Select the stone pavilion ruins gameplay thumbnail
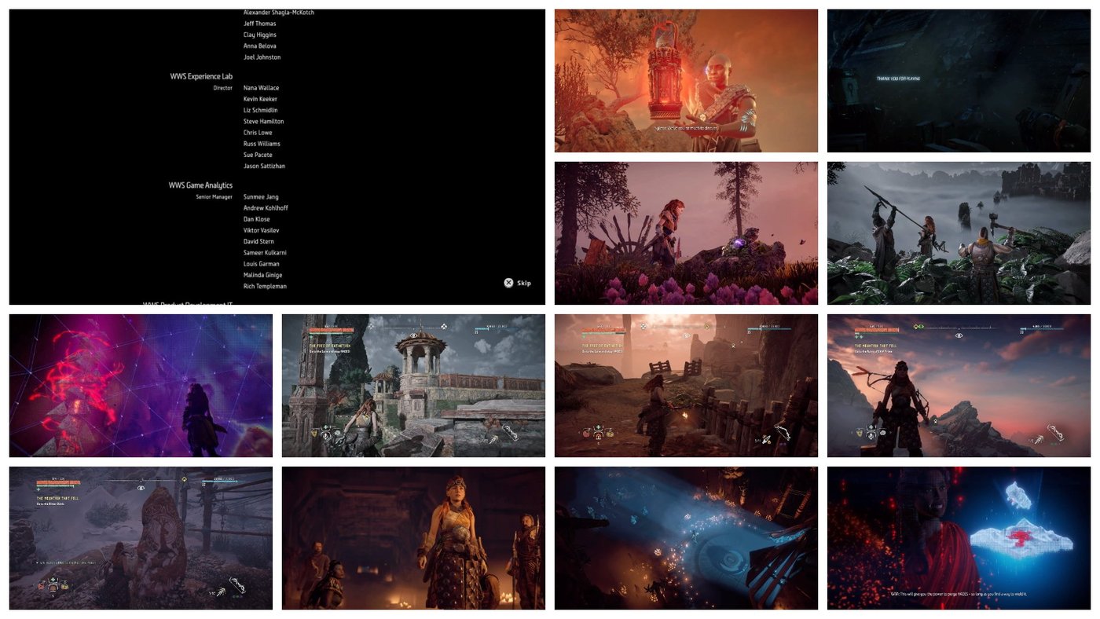Viewport: 1100px width, 619px height. (x=413, y=386)
